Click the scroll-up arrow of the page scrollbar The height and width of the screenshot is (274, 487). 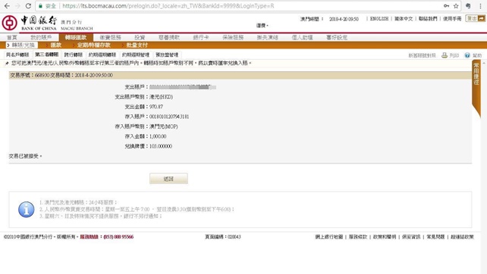(x=484, y=63)
